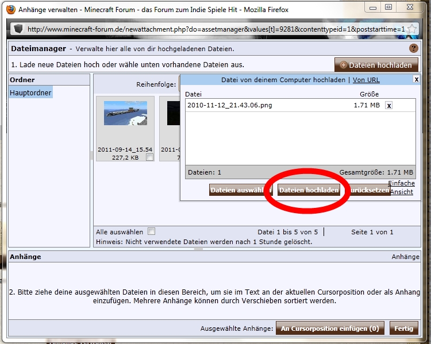Viewport: 431px width, 344px height.
Task: Click the circled 'Dateien hochladen' button
Action: [x=309, y=190]
